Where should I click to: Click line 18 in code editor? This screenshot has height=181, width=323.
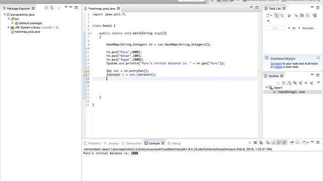175,78
